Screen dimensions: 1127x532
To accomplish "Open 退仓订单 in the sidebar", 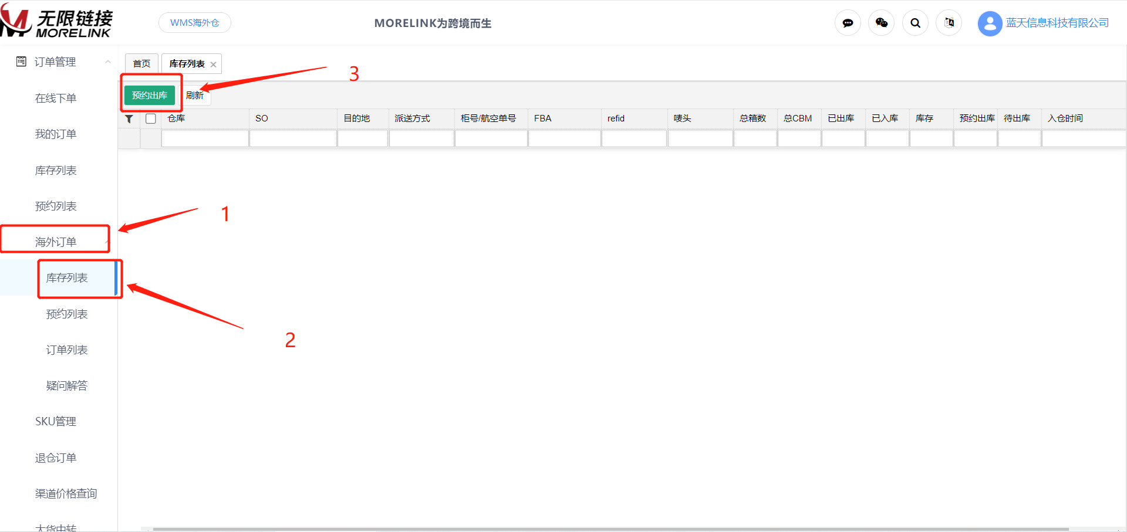I will click(x=56, y=458).
